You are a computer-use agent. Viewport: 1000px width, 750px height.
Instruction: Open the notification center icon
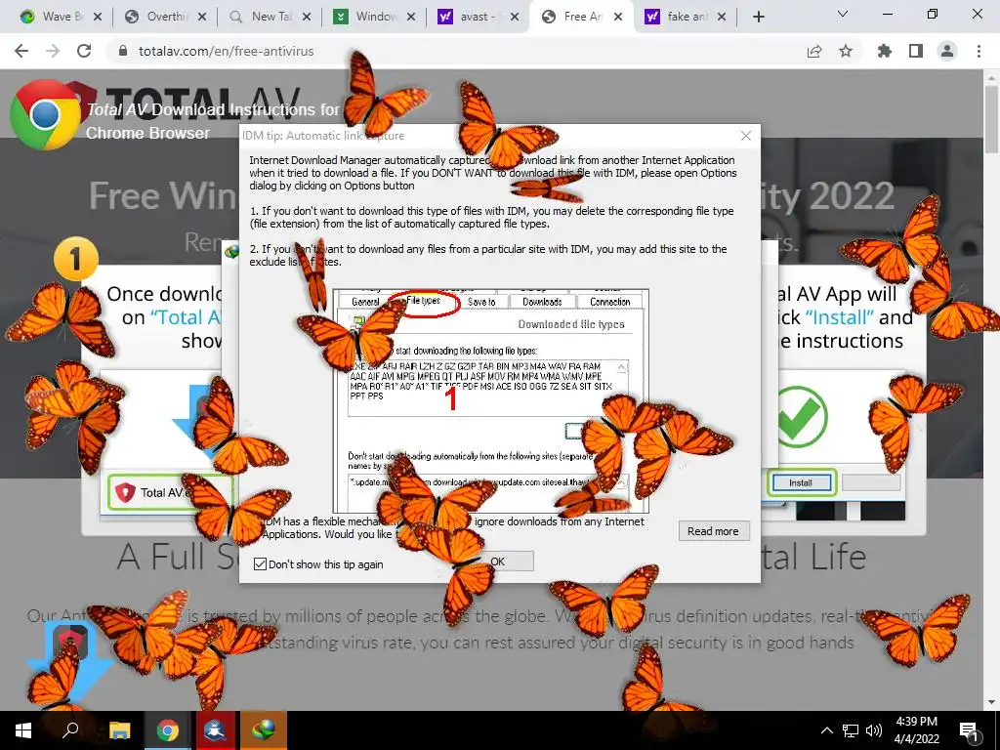click(x=970, y=730)
